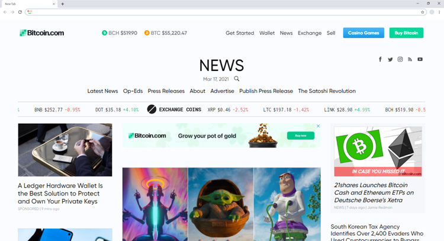Image resolution: width=444 pixels, height=241 pixels.
Task: Select the Press Releases tab
Action: [166, 91]
